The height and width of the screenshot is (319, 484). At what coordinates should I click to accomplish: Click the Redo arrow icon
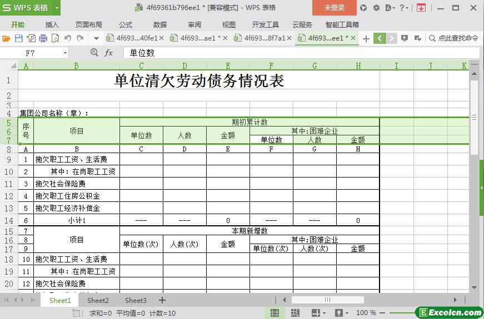coord(80,38)
